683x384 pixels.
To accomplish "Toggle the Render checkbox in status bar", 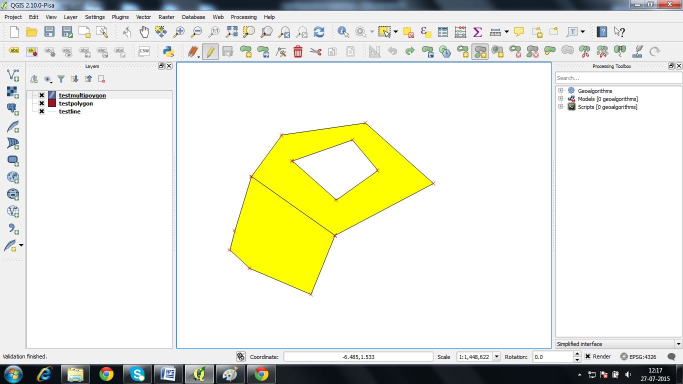I will [587, 356].
